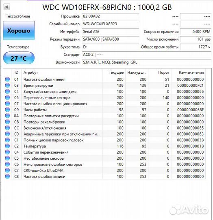The width and height of the screenshot is (213, 220).
Task: Click the Возможности field with S.M.A.R.T., NCQ
Action: click(x=146, y=62)
